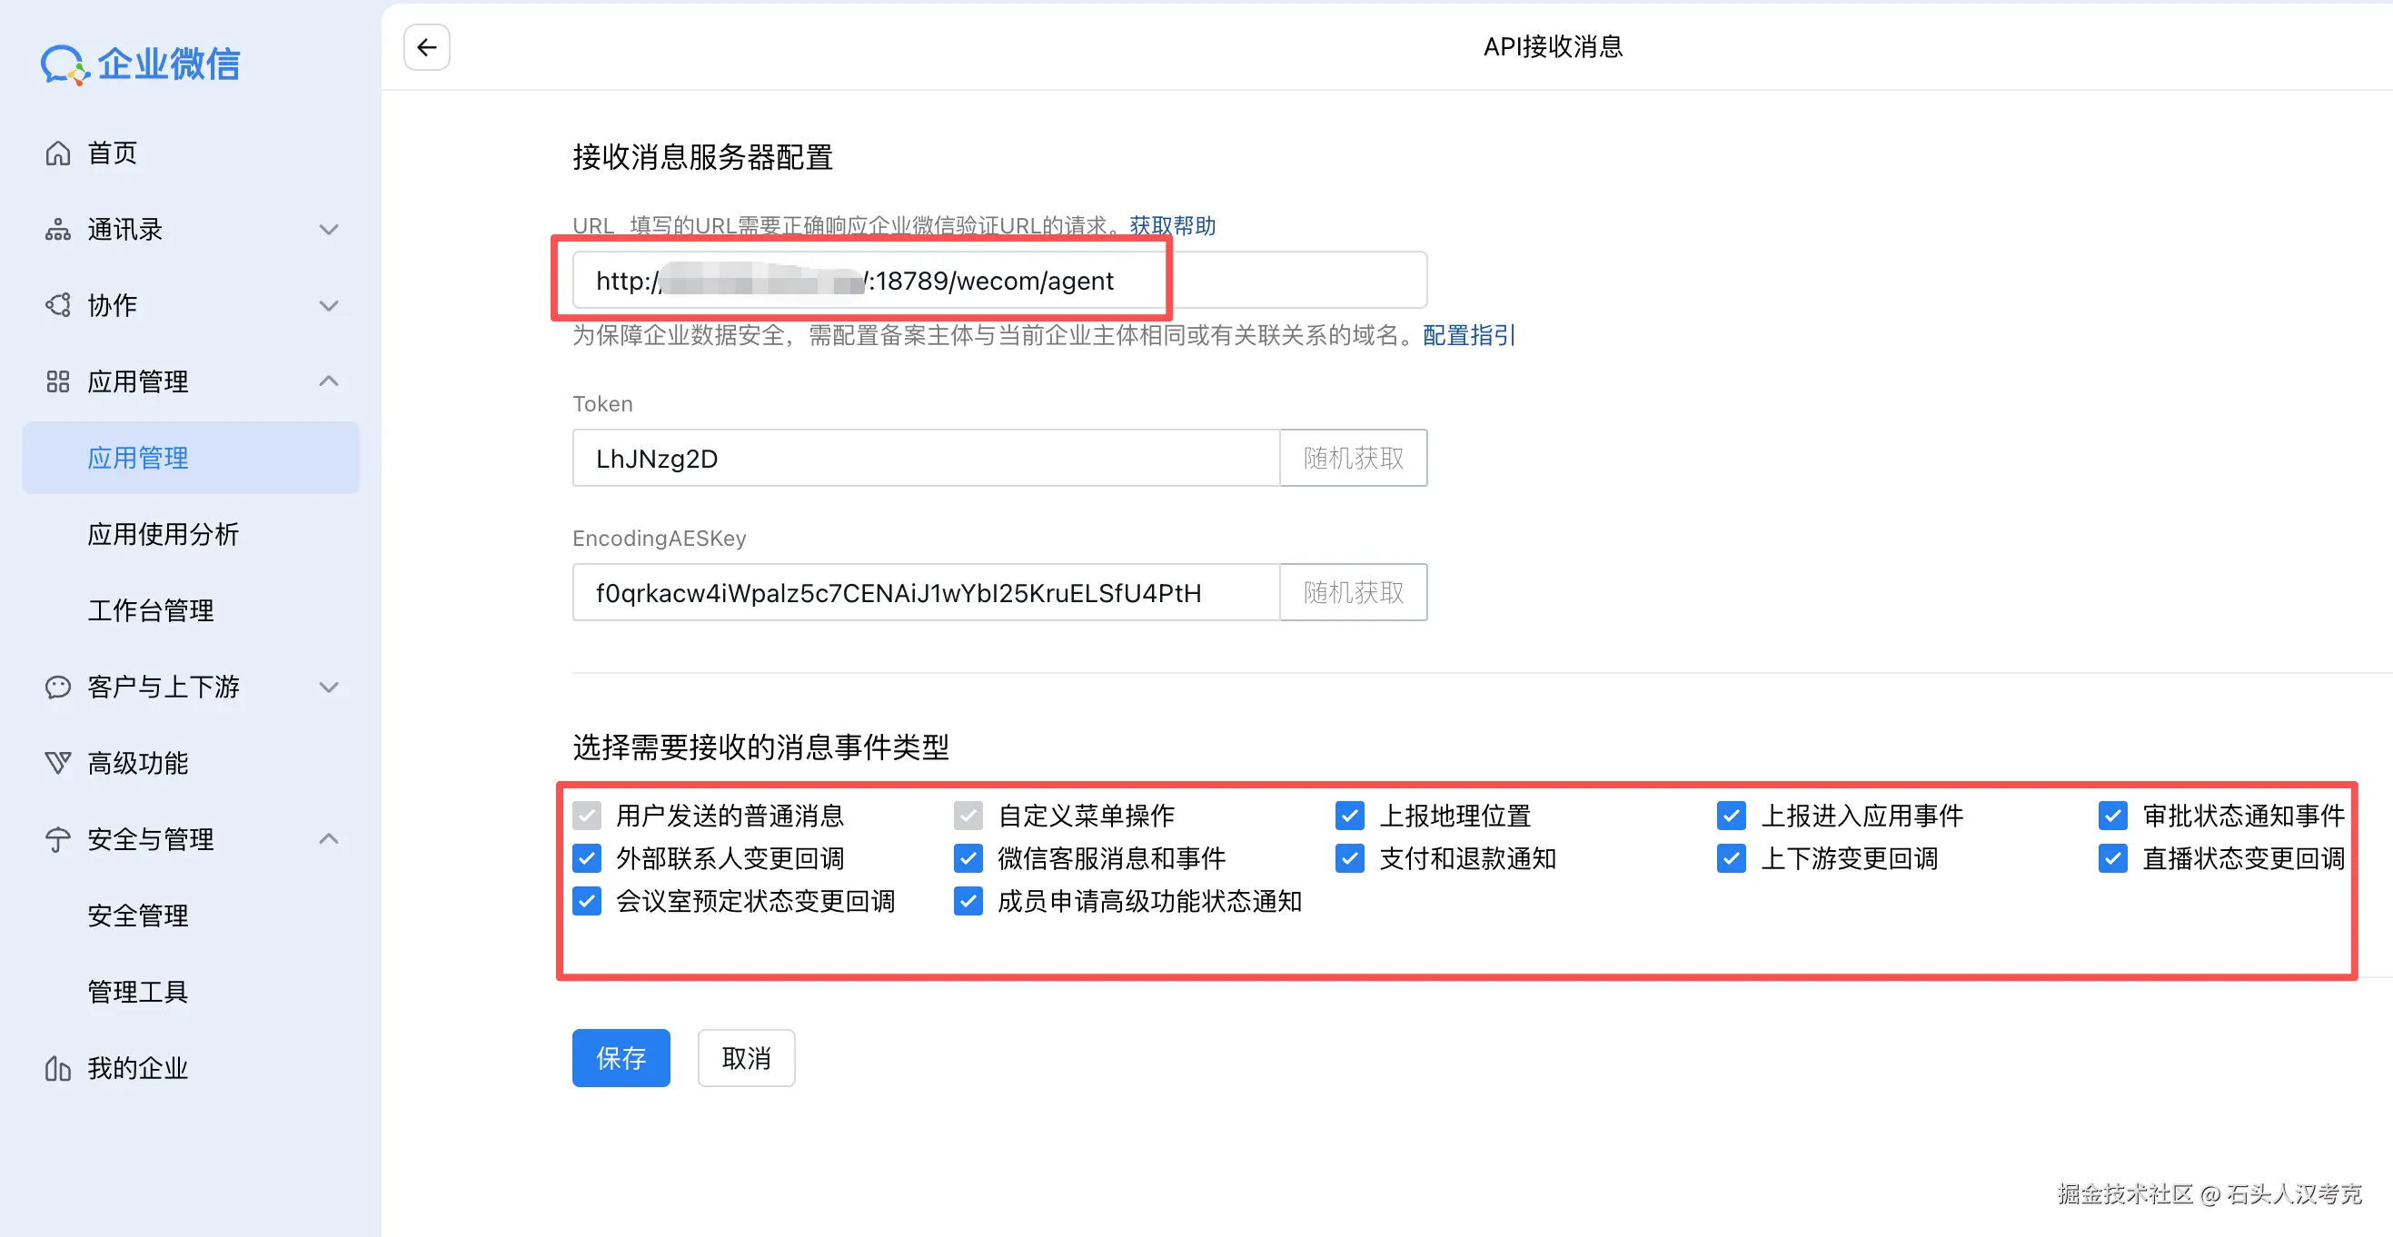Click the back arrow icon
This screenshot has width=2393, height=1237.
pos(426,47)
